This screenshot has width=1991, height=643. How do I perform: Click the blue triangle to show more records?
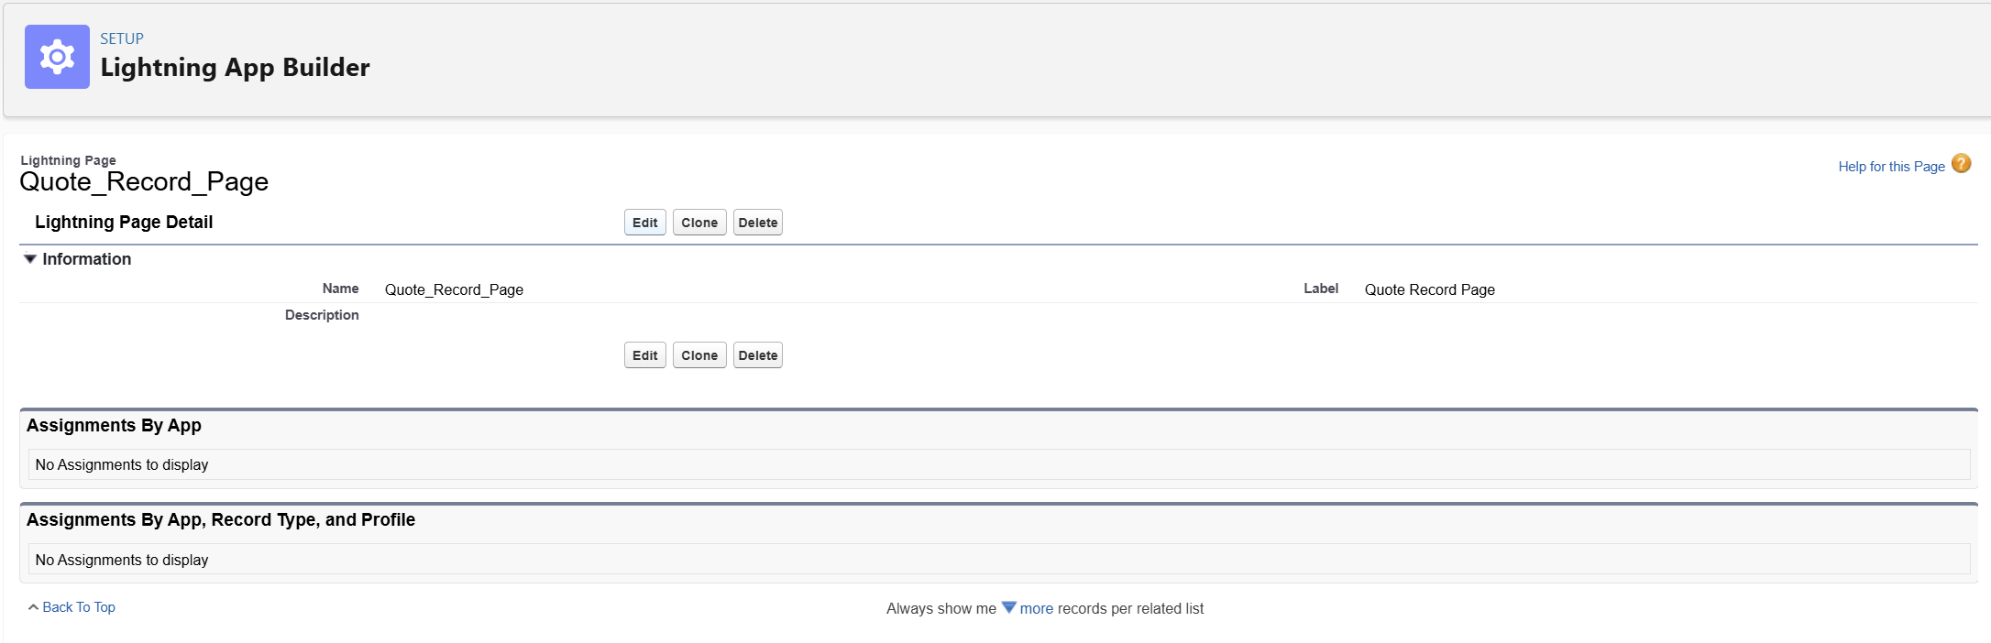pos(1008,607)
